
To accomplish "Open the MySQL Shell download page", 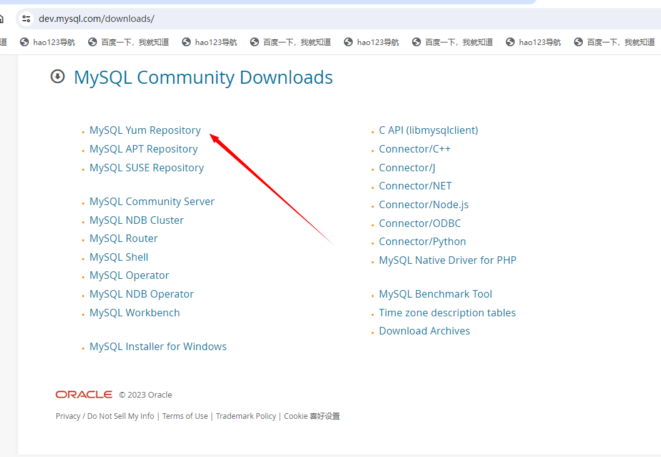I will [x=119, y=257].
